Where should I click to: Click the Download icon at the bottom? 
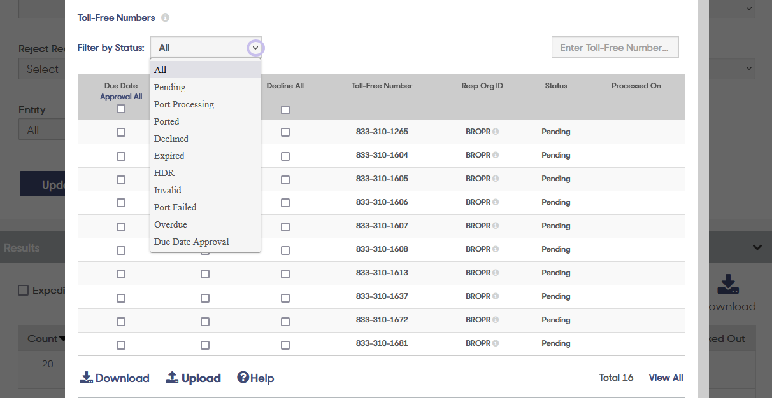coord(87,377)
